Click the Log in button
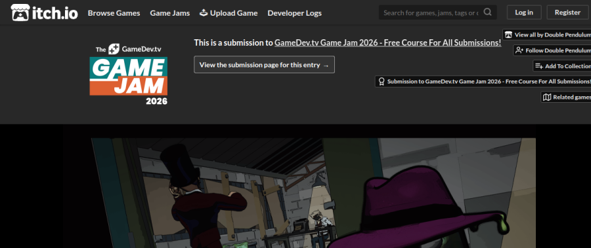 point(524,12)
